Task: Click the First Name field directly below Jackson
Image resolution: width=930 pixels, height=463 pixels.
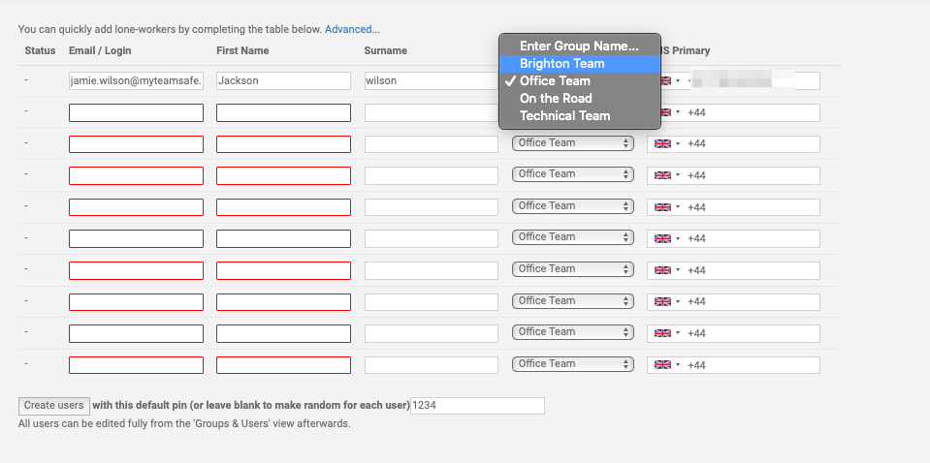Action: pos(283,112)
